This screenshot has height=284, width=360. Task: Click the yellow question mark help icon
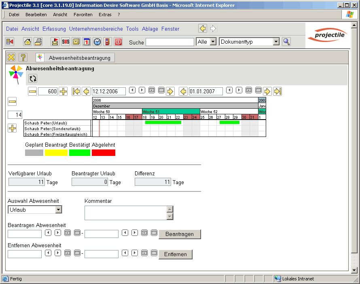pos(23,57)
